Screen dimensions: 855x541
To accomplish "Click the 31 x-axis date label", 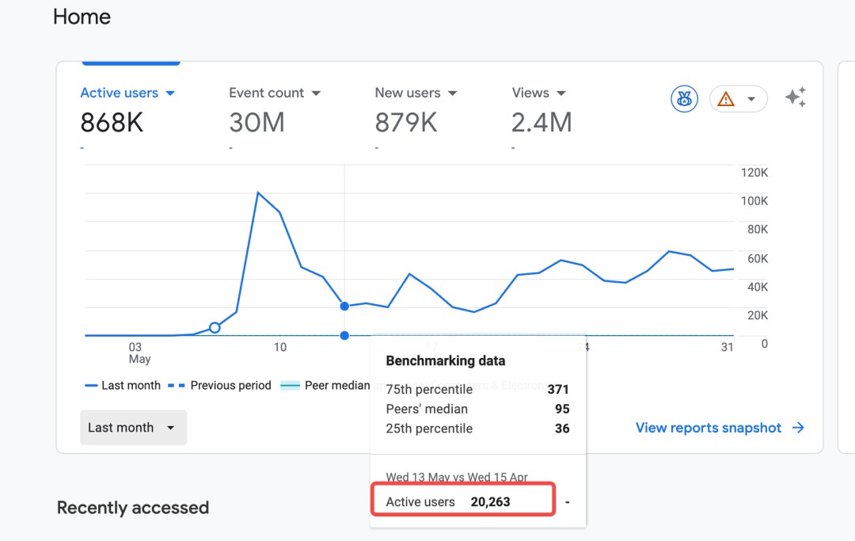I will [x=727, y=348].
